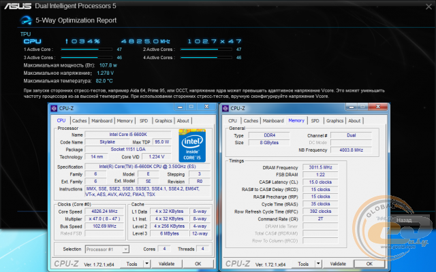Image resolution: width=436 pixels, height=272 pixels.
Task: Open Mainboard tab in right CPU-Z
Action: point(273,121)
